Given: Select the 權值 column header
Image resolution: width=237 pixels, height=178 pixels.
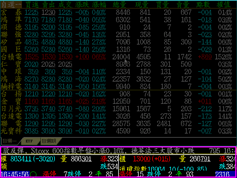Looking at the screenshot, I should pos(224,4).
